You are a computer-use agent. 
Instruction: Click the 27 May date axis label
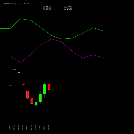[35, 127]
